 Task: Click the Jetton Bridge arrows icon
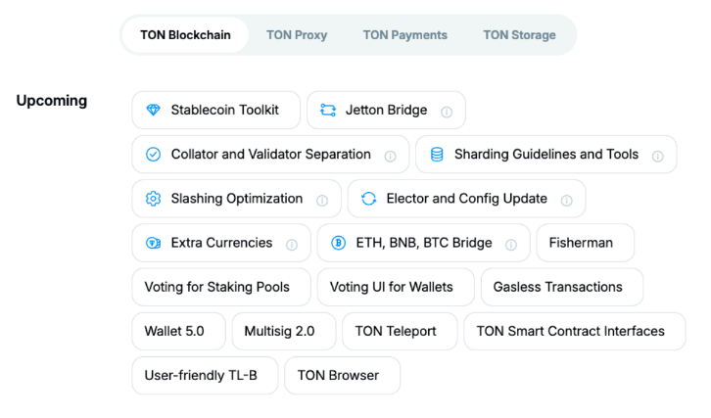point(328,111)
